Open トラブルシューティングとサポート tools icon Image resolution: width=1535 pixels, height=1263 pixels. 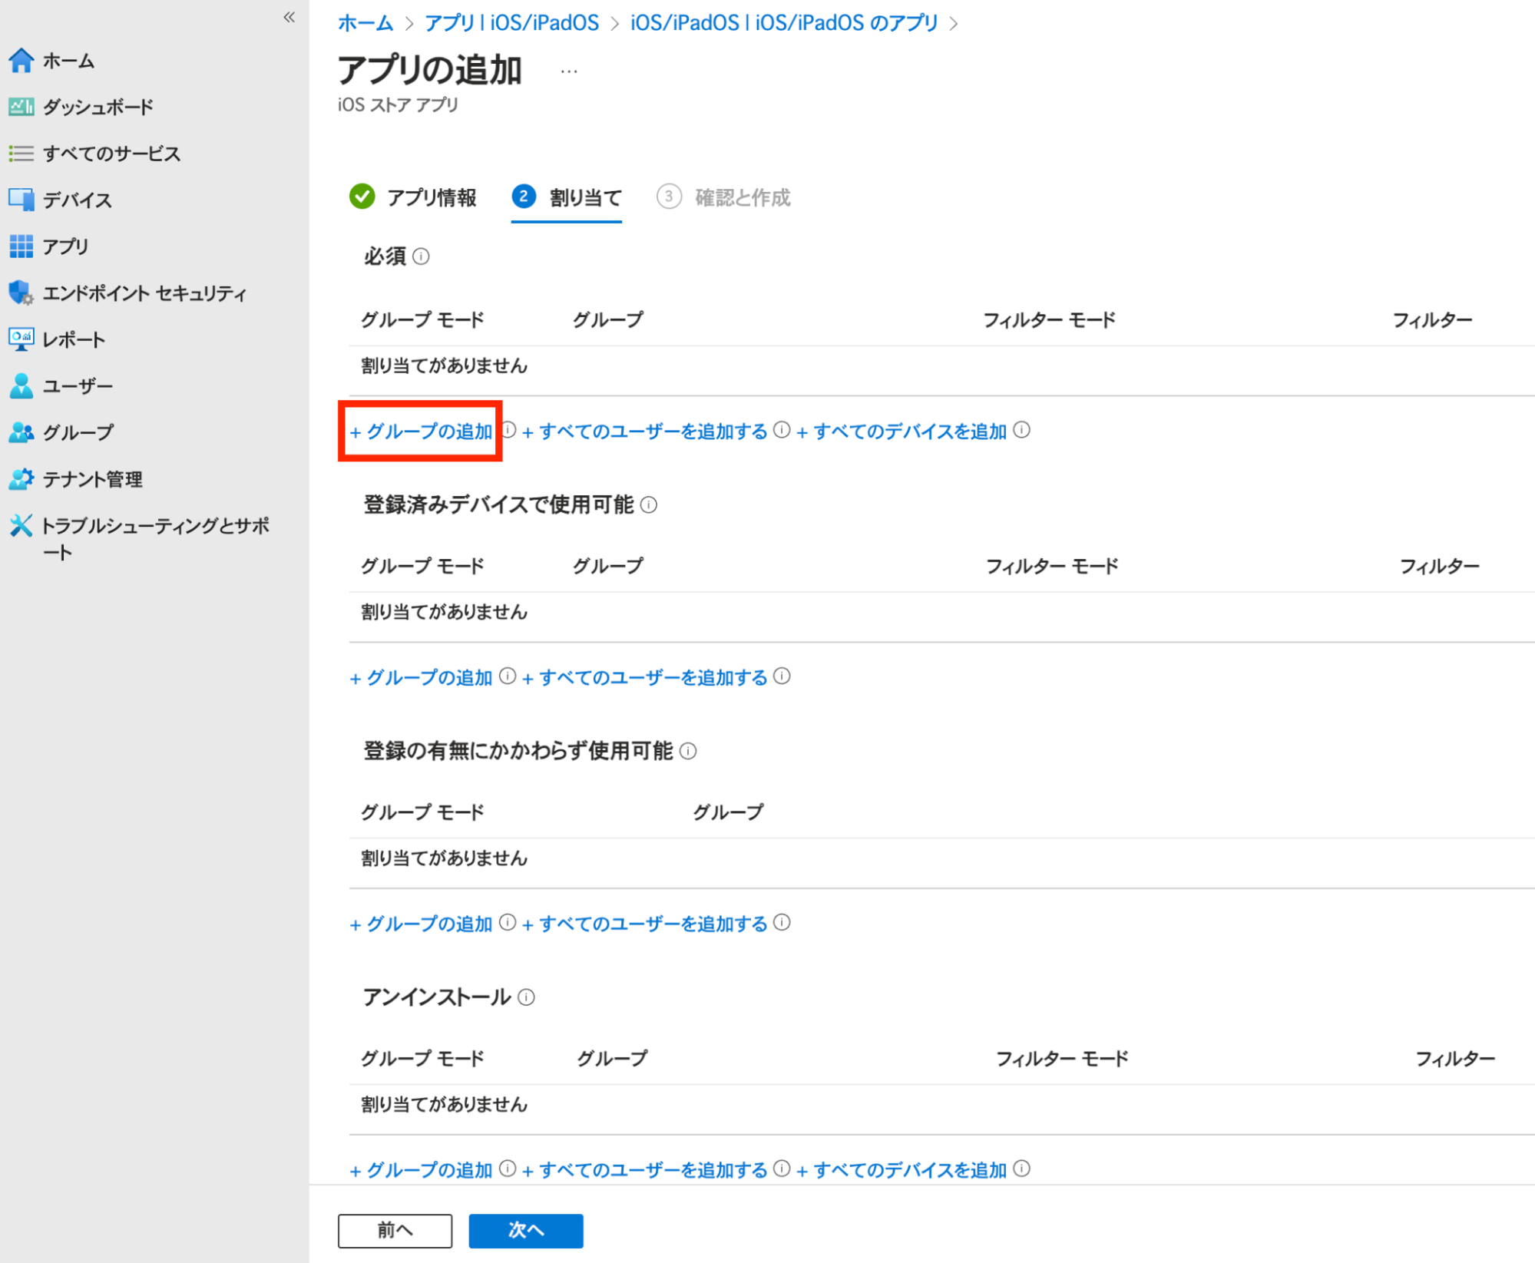click(21, 526)
